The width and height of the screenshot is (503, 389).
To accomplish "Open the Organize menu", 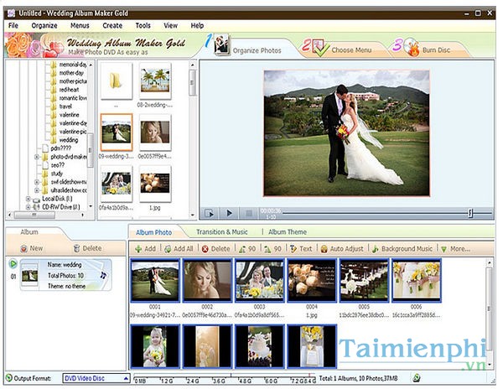I will [x=44, y=25].
